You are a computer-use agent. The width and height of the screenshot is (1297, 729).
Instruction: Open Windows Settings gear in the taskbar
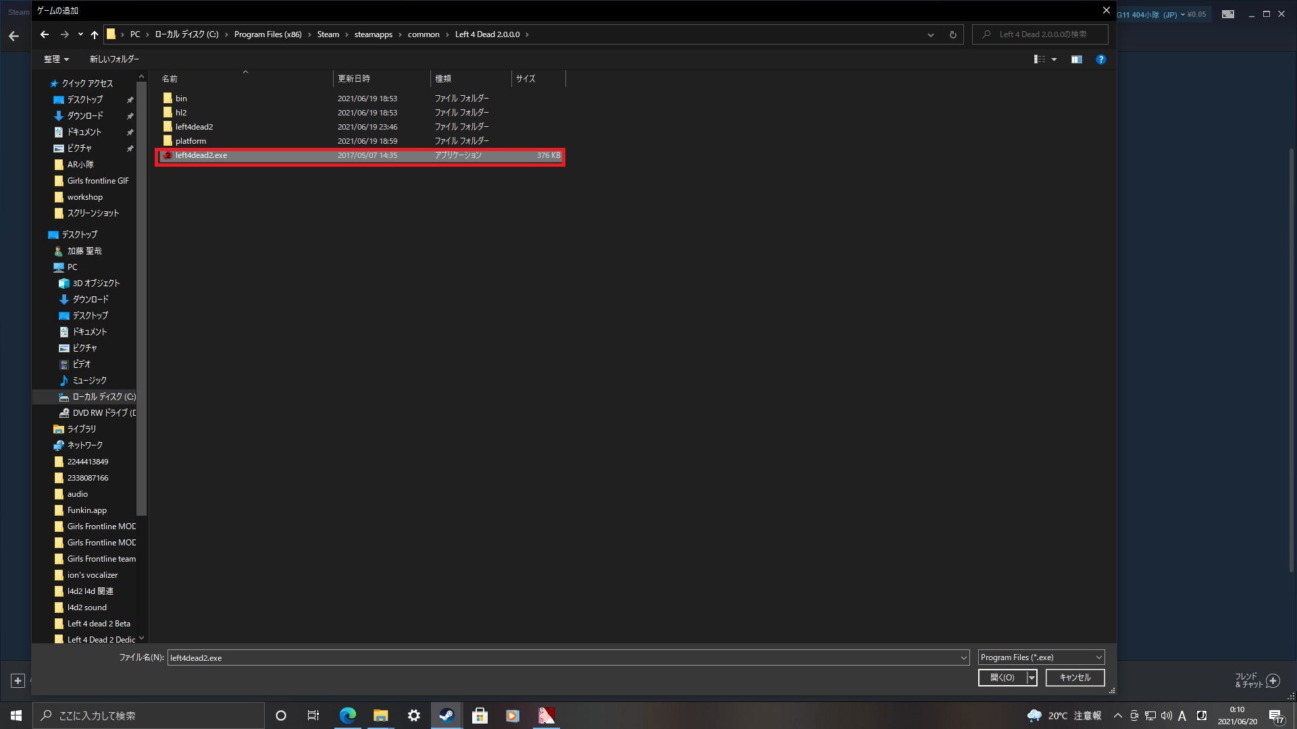click(414, 715)
